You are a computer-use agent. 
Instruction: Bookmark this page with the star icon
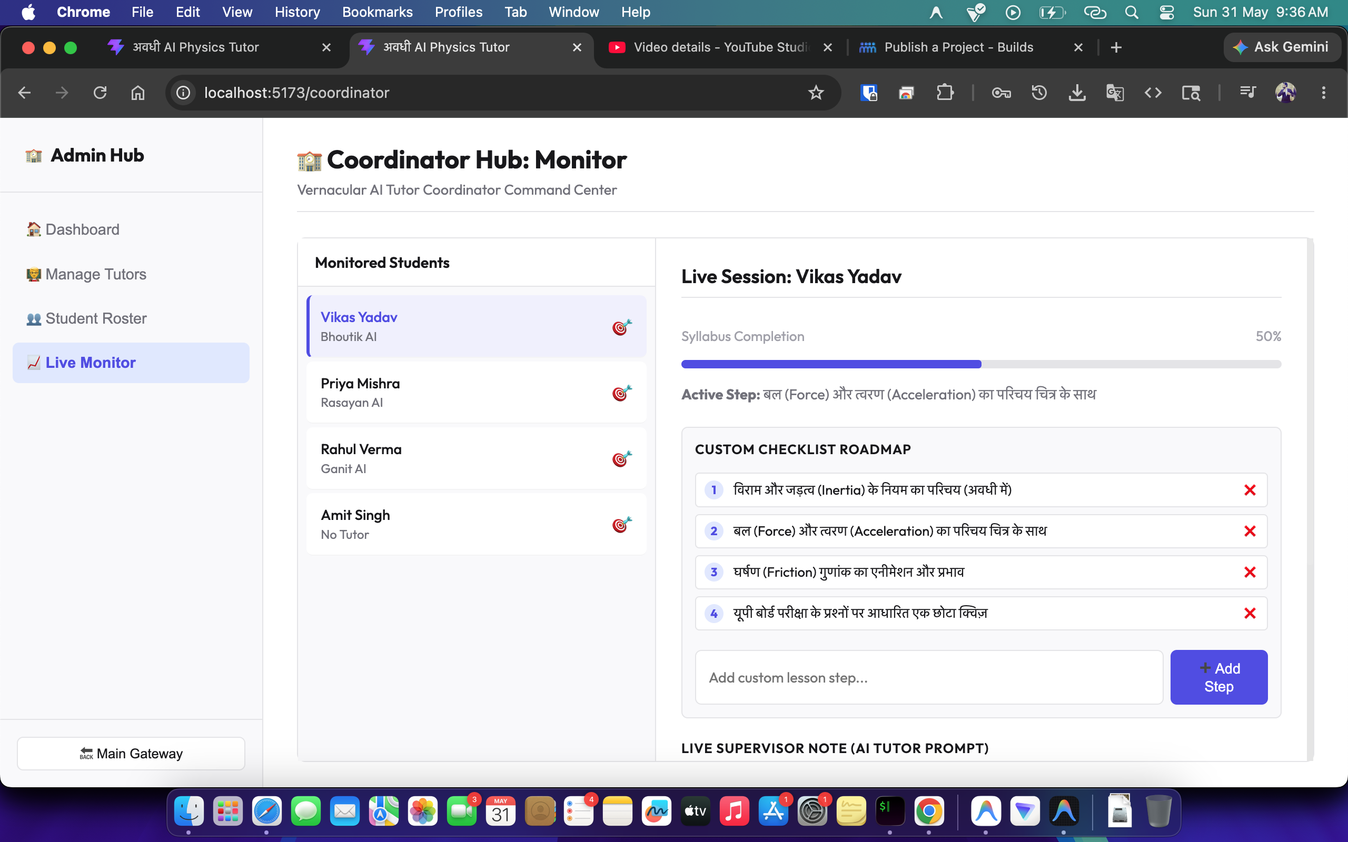coord(816,93)
